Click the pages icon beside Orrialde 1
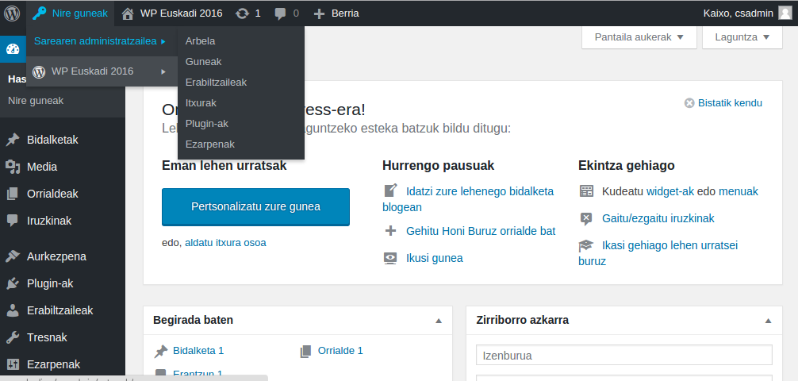The height and width of the screenshot is (381, 798). (x=305, y=351)
